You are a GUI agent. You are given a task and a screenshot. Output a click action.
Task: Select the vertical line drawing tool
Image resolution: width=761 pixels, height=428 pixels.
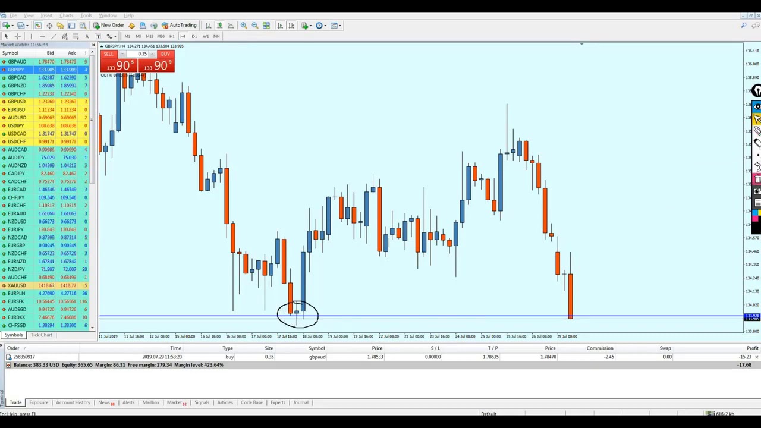(31, 36)
